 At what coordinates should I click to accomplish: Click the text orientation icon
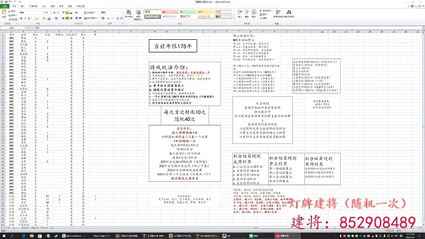pos(77,13)
